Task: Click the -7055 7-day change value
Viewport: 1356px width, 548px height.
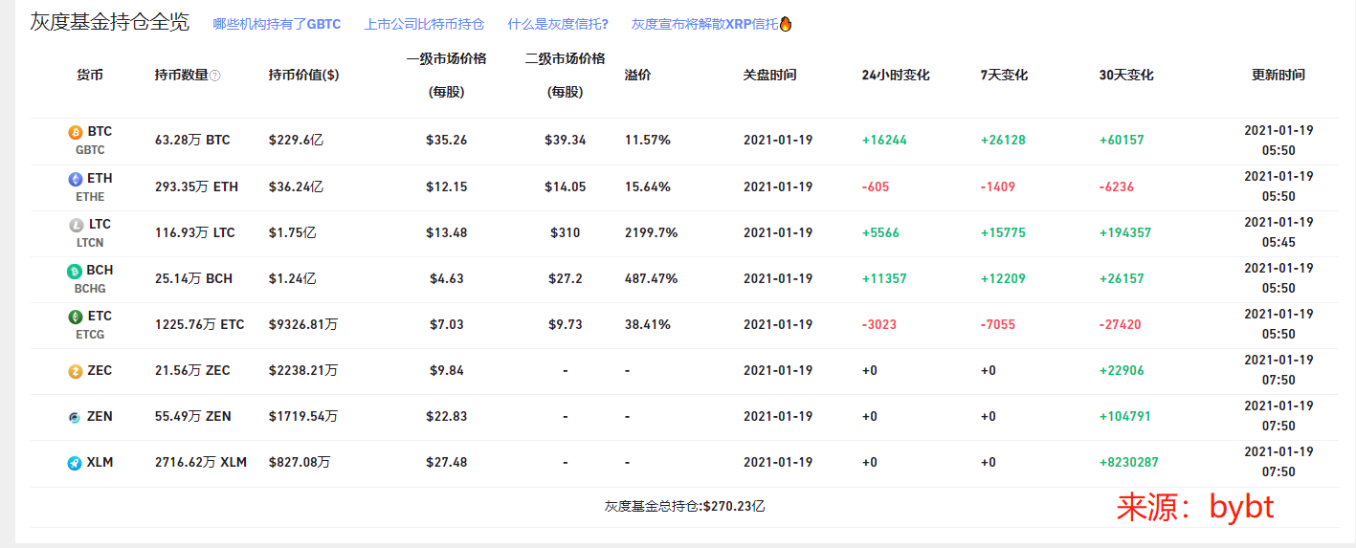Action: 997,324
